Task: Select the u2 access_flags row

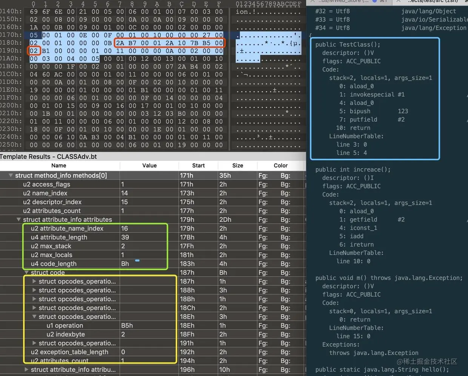Action: [x=152, y=184]
